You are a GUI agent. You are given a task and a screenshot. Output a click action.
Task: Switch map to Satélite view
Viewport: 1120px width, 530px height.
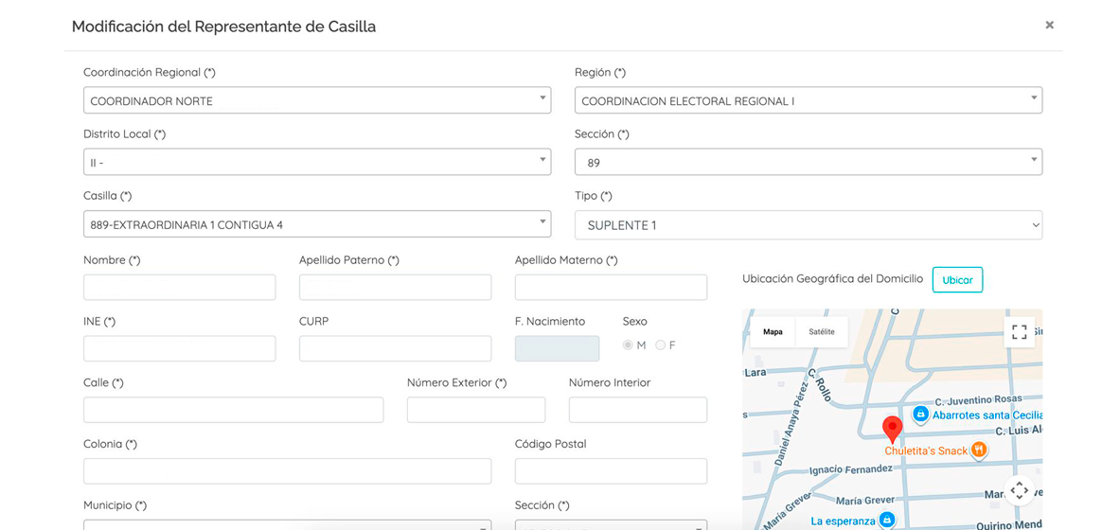(821, 332)
